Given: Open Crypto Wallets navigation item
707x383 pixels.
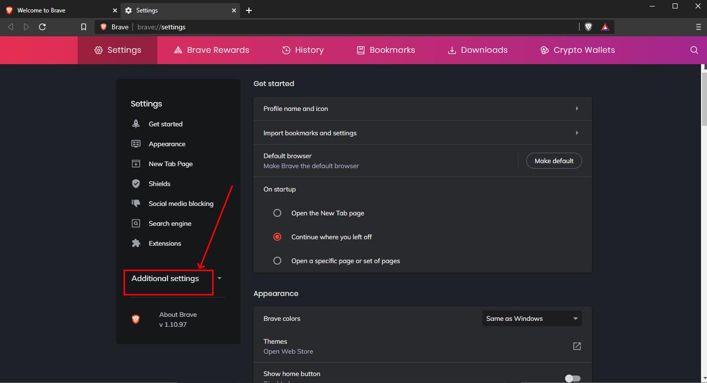Looking at the screenshot, I should click(x=578, y=50).
